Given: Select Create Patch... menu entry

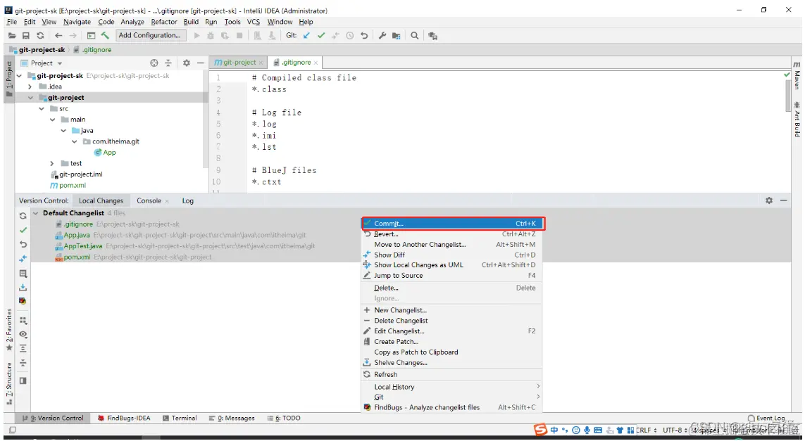Looking at the screenshot, I should click(x=451, y=342).
